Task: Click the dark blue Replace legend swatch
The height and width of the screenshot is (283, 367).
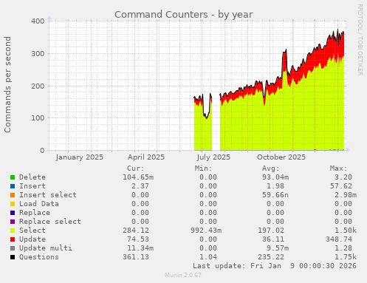Action: click(13, 213)
